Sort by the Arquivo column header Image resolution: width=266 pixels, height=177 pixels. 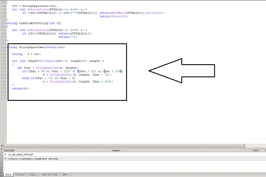178,150
